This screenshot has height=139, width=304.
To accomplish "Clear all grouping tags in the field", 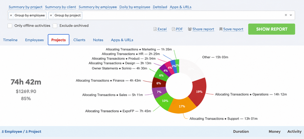I will (x=286, y=15).
